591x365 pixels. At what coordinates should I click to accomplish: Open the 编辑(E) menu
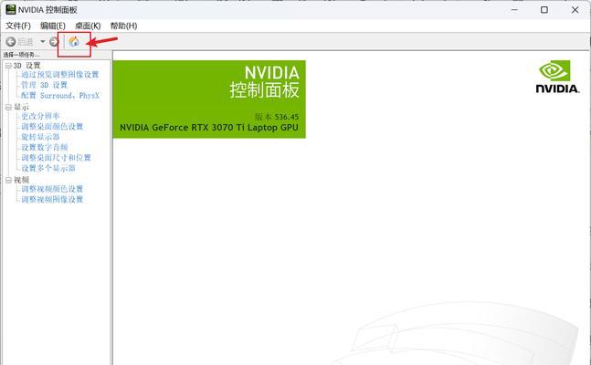53,26
